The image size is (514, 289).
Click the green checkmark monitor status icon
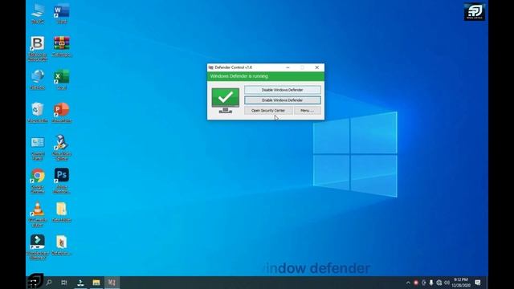226,100
